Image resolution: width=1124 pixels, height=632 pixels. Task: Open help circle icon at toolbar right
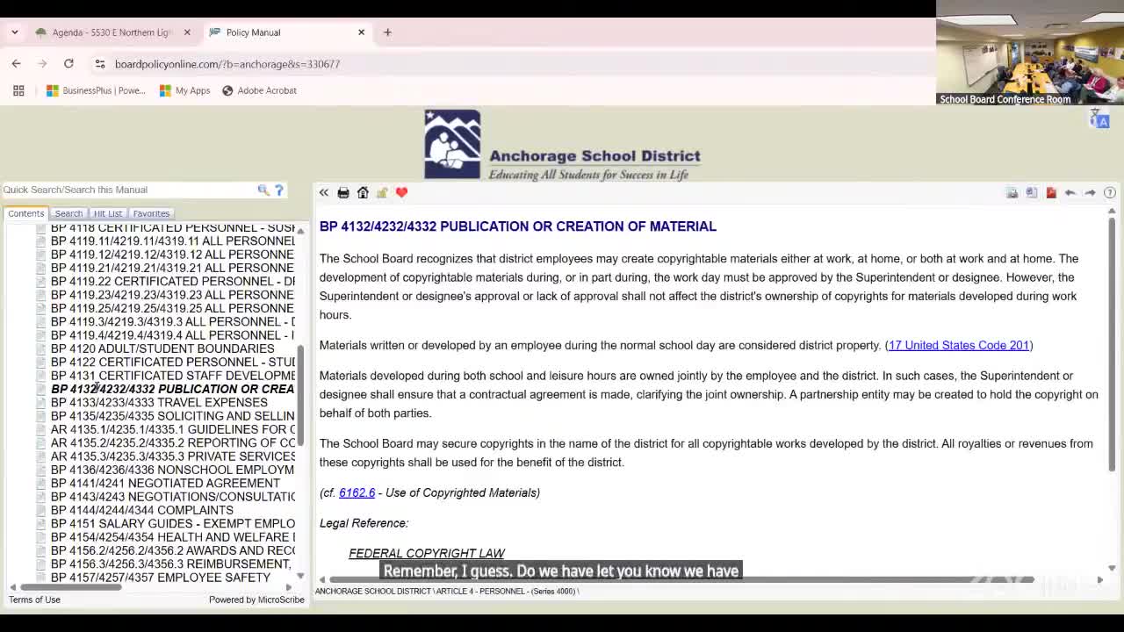(x=1109, y=193)
